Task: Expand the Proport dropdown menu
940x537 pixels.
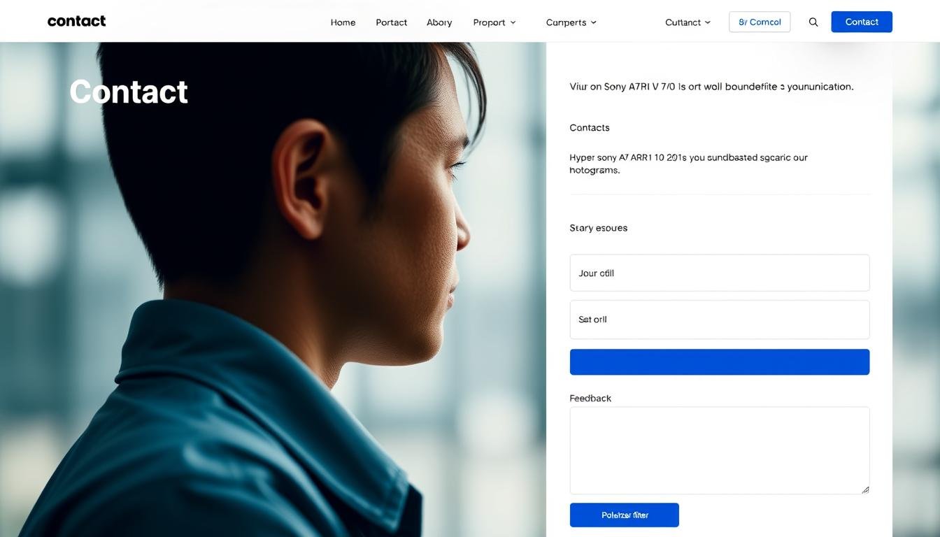Action: click(x=494, y=22)
